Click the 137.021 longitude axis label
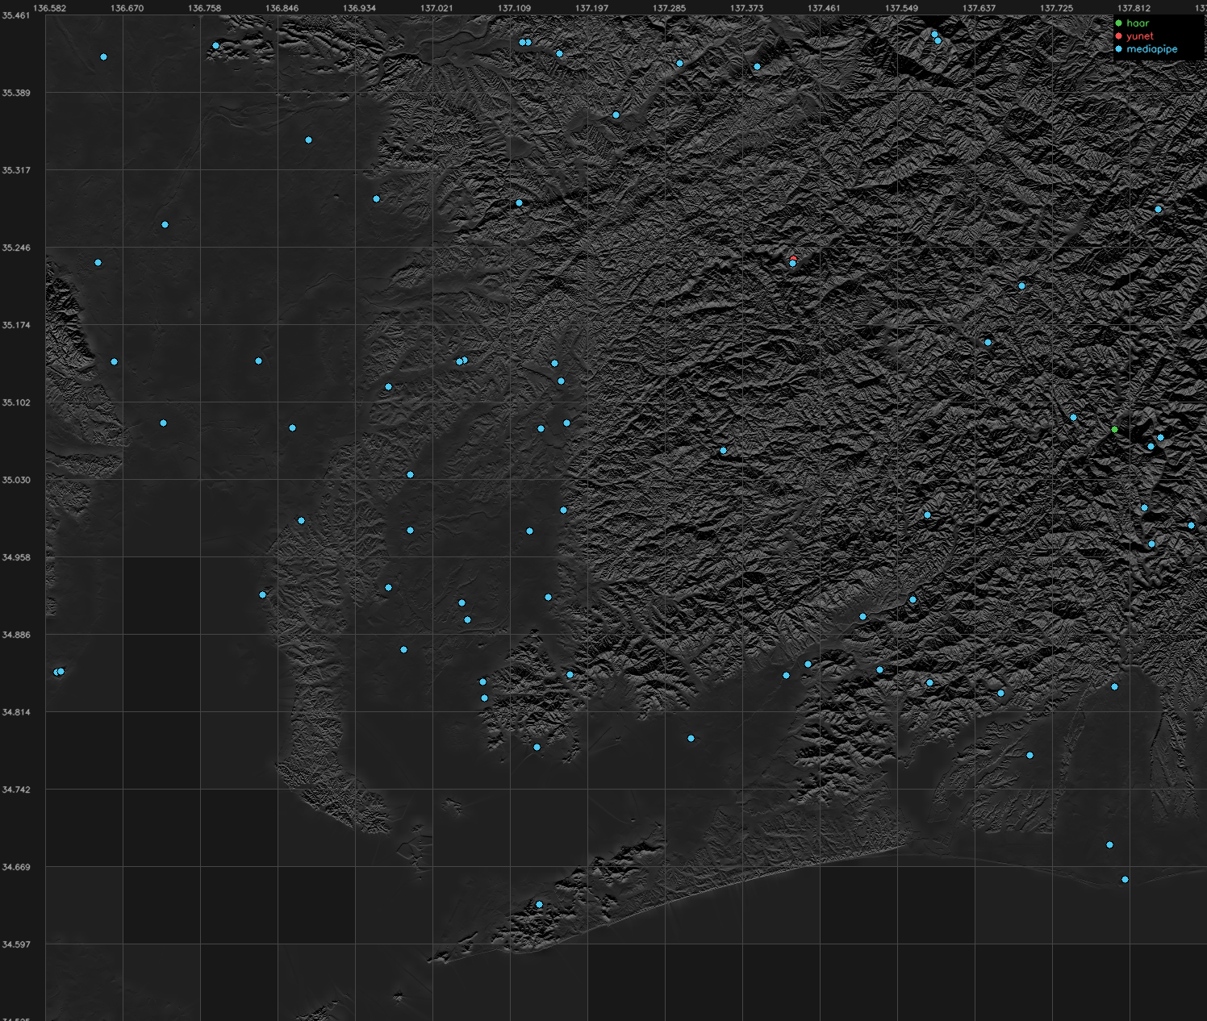 (x=436, y=8)
